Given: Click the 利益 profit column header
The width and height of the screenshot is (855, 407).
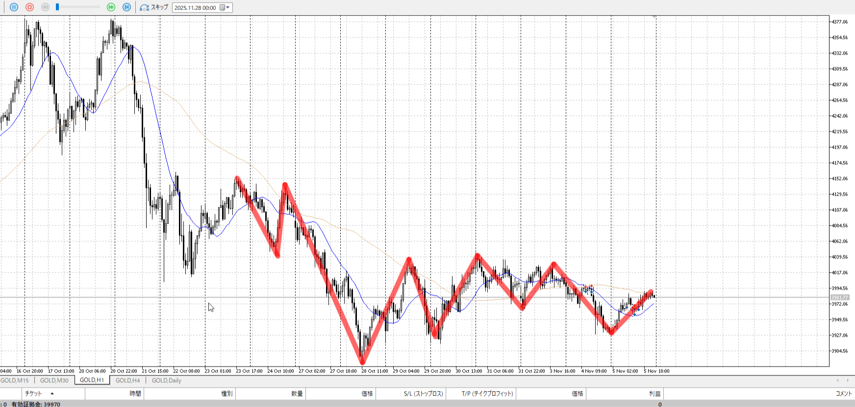Looking at the screenshot, I should pyautogui.click(x=654, y=394).
